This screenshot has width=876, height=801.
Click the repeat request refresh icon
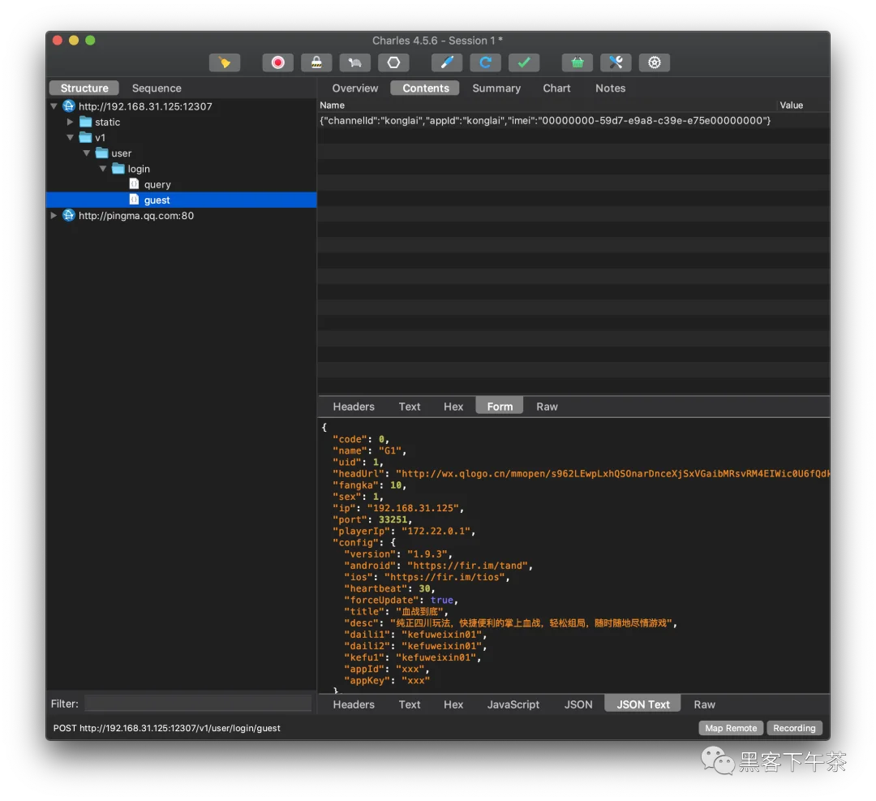coord(486,62)
